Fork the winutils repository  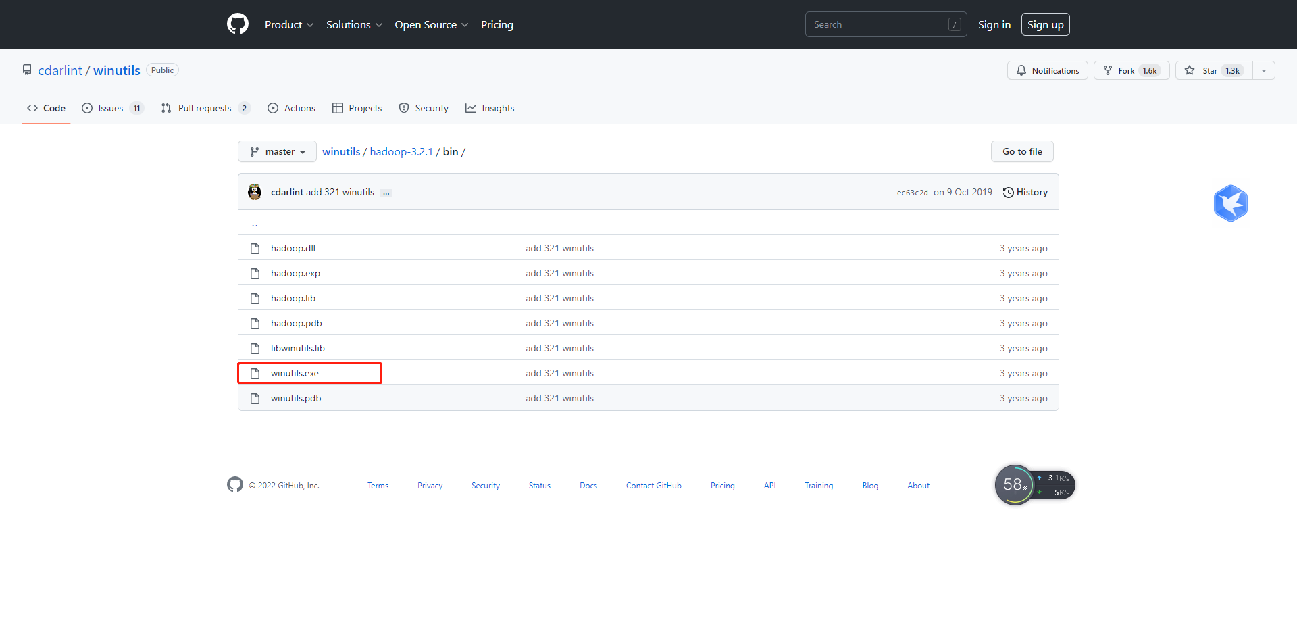pyautogui.click(x=1131, y=71)
